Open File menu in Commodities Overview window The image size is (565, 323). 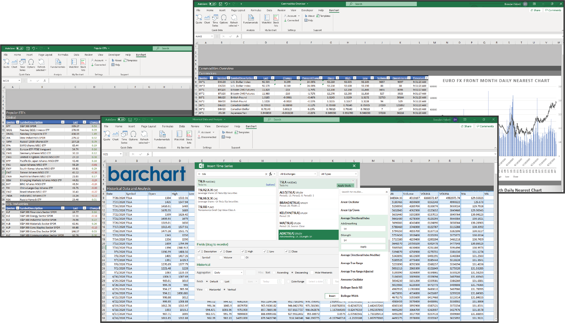(x=198, y=10)
